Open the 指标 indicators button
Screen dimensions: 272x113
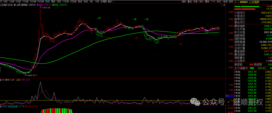[184, 2]
